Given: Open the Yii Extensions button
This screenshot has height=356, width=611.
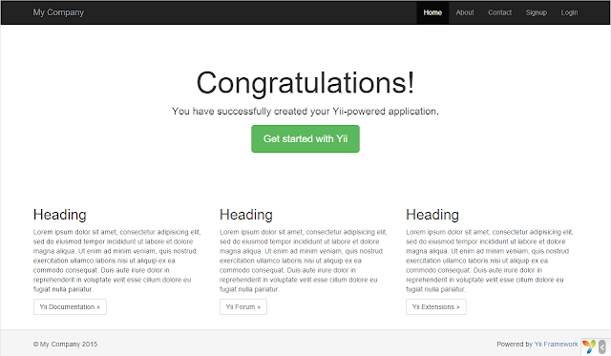Looking at the screenshot, I should pos(436,307).
